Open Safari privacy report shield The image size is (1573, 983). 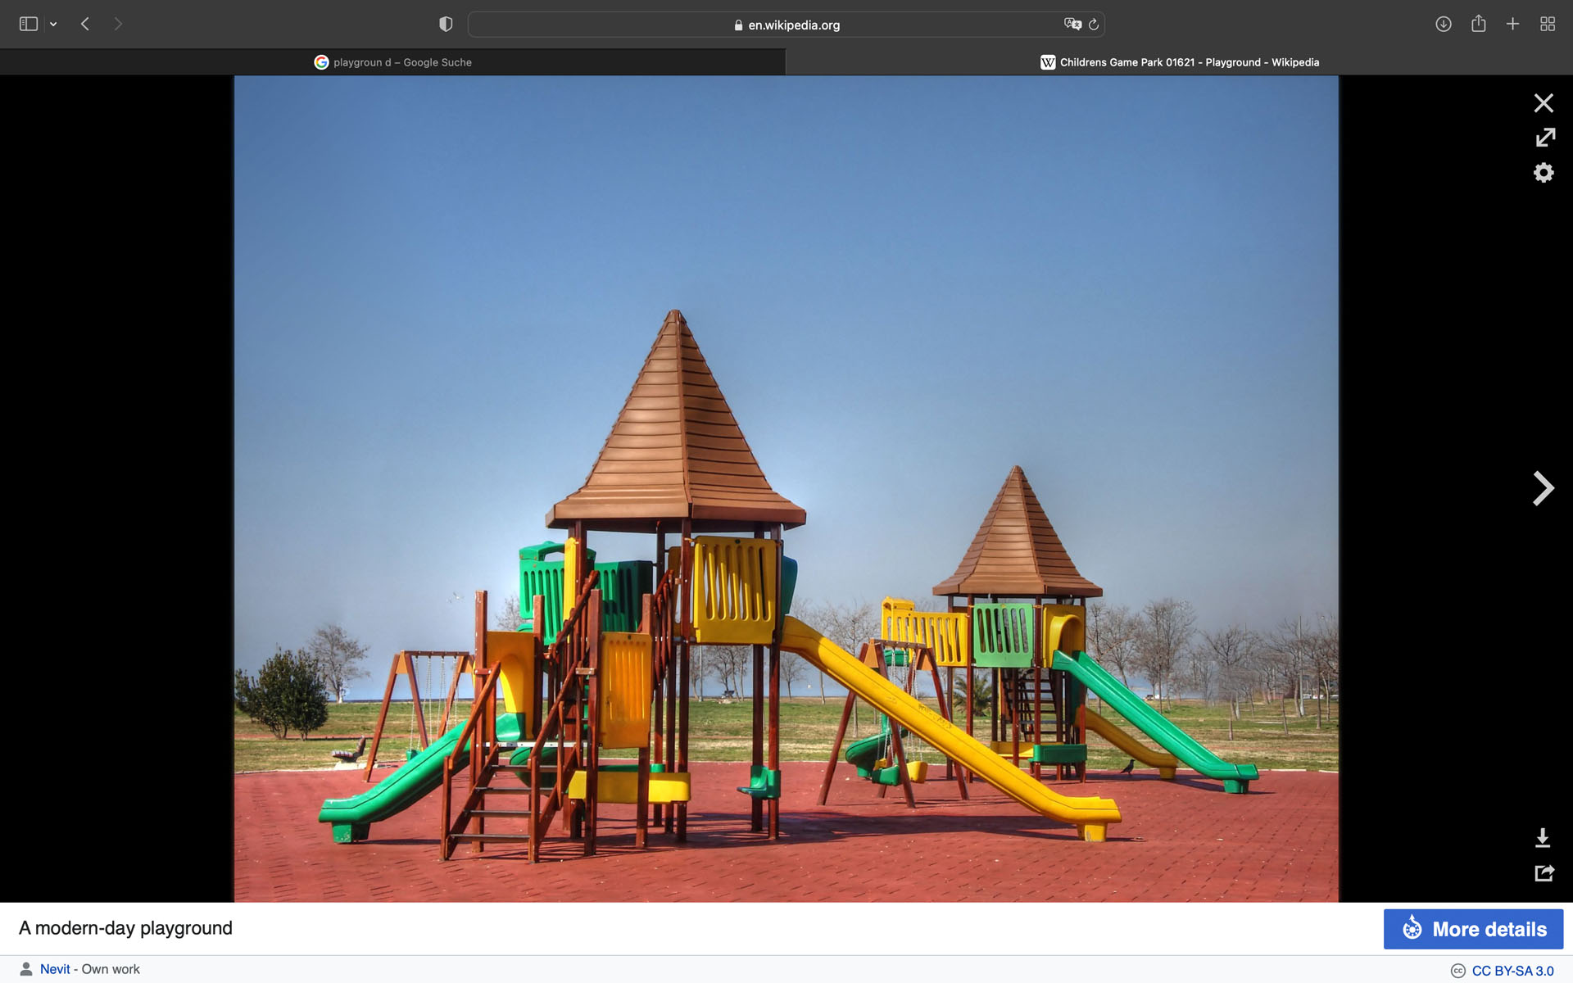click(446, 25)
